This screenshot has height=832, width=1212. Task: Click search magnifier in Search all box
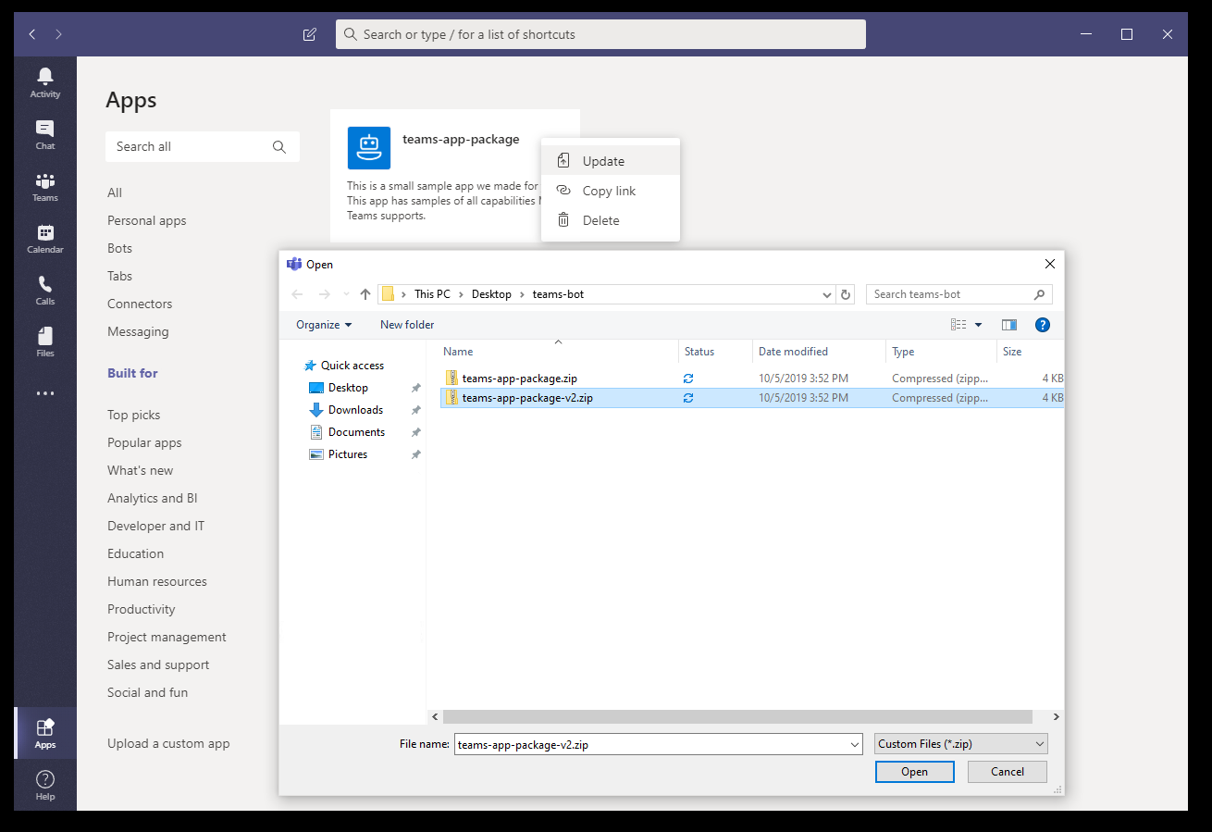click(279, 146)
